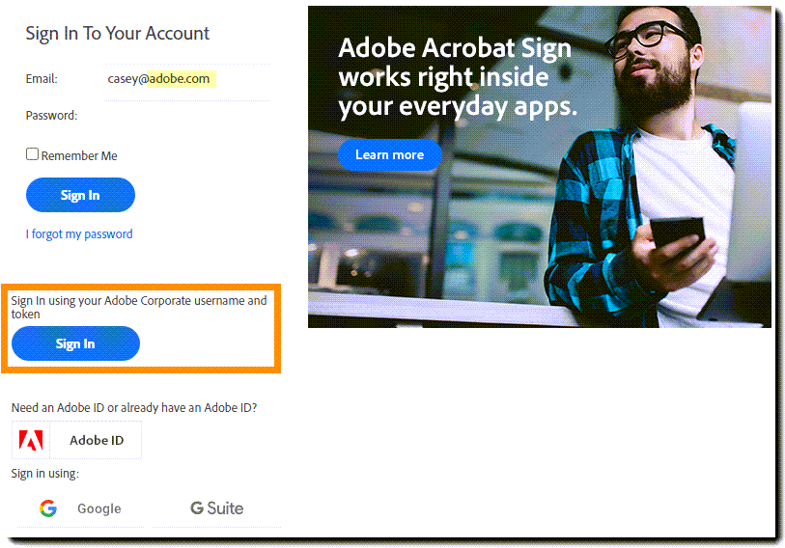Click into the Password field

[186, 116]
